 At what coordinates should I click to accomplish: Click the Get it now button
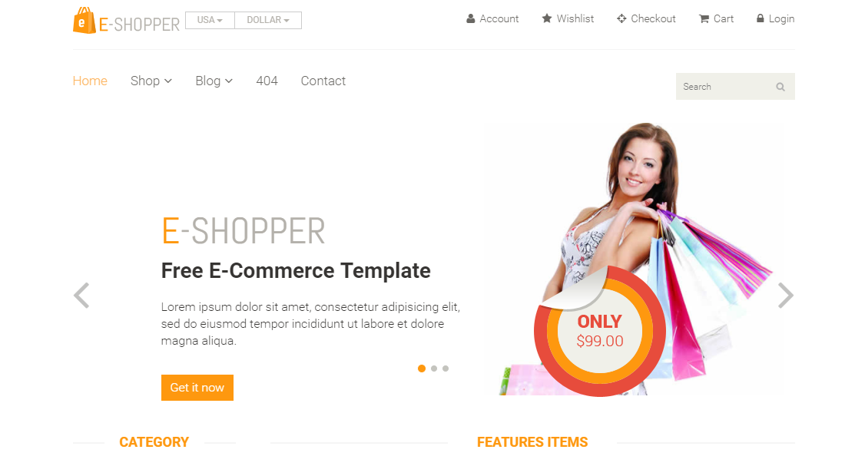click(x=197, y=388)
